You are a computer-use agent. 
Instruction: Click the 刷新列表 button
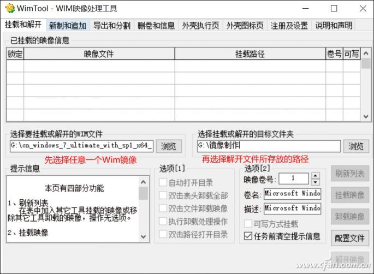point(350,174)
